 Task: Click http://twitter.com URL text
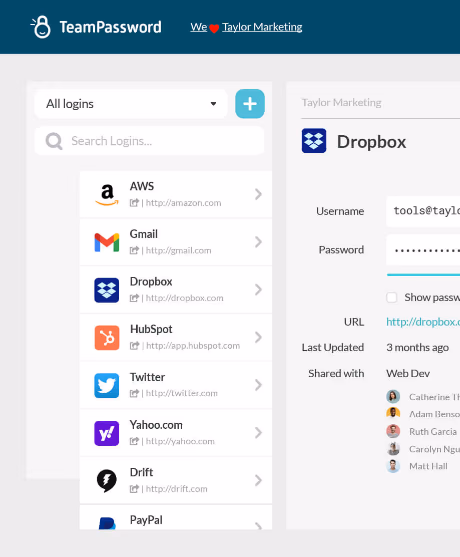click(x=182, y=393)
